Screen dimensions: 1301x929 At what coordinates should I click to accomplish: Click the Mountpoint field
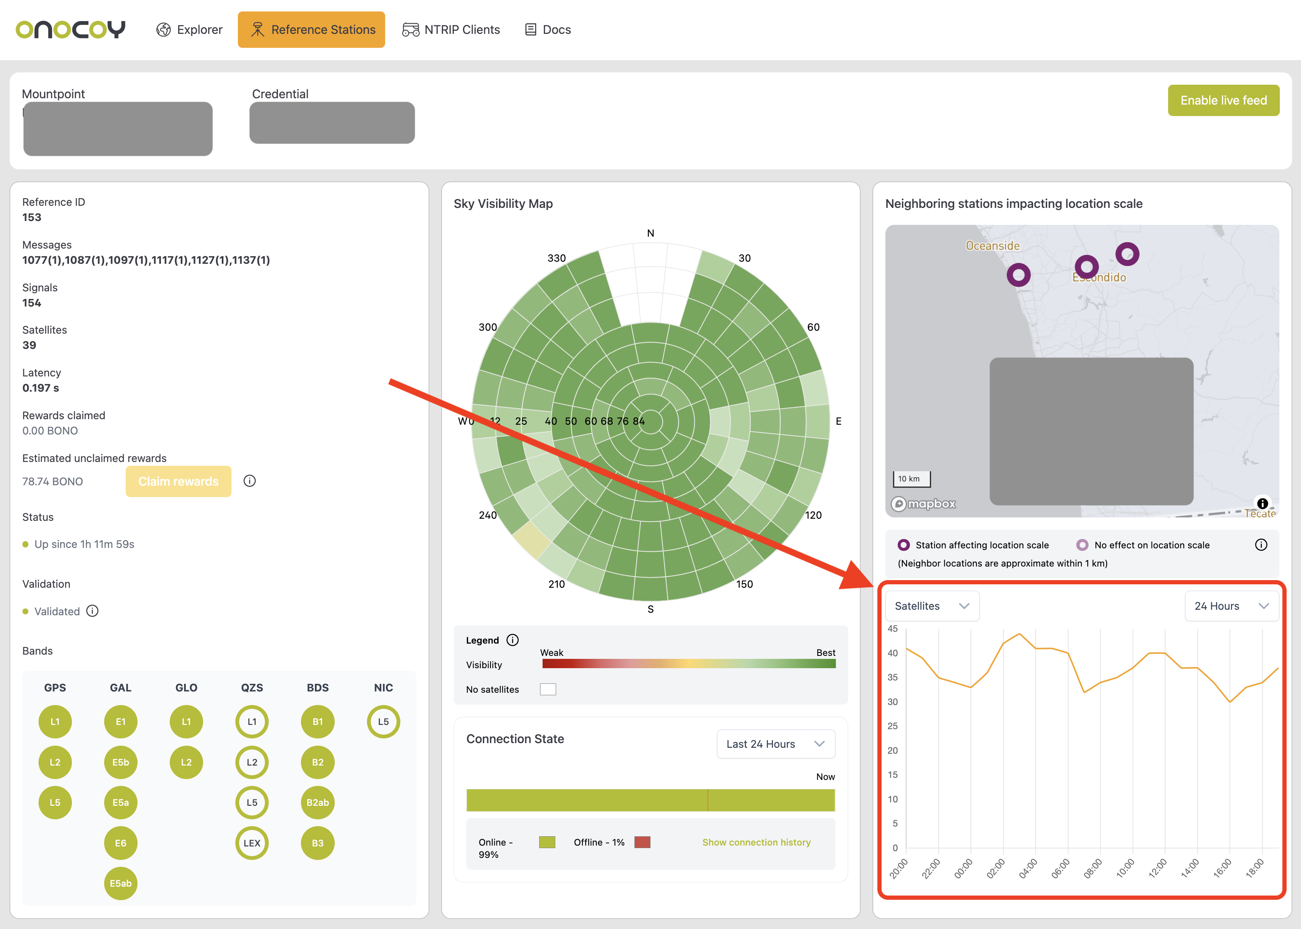[x=118, y=129]
